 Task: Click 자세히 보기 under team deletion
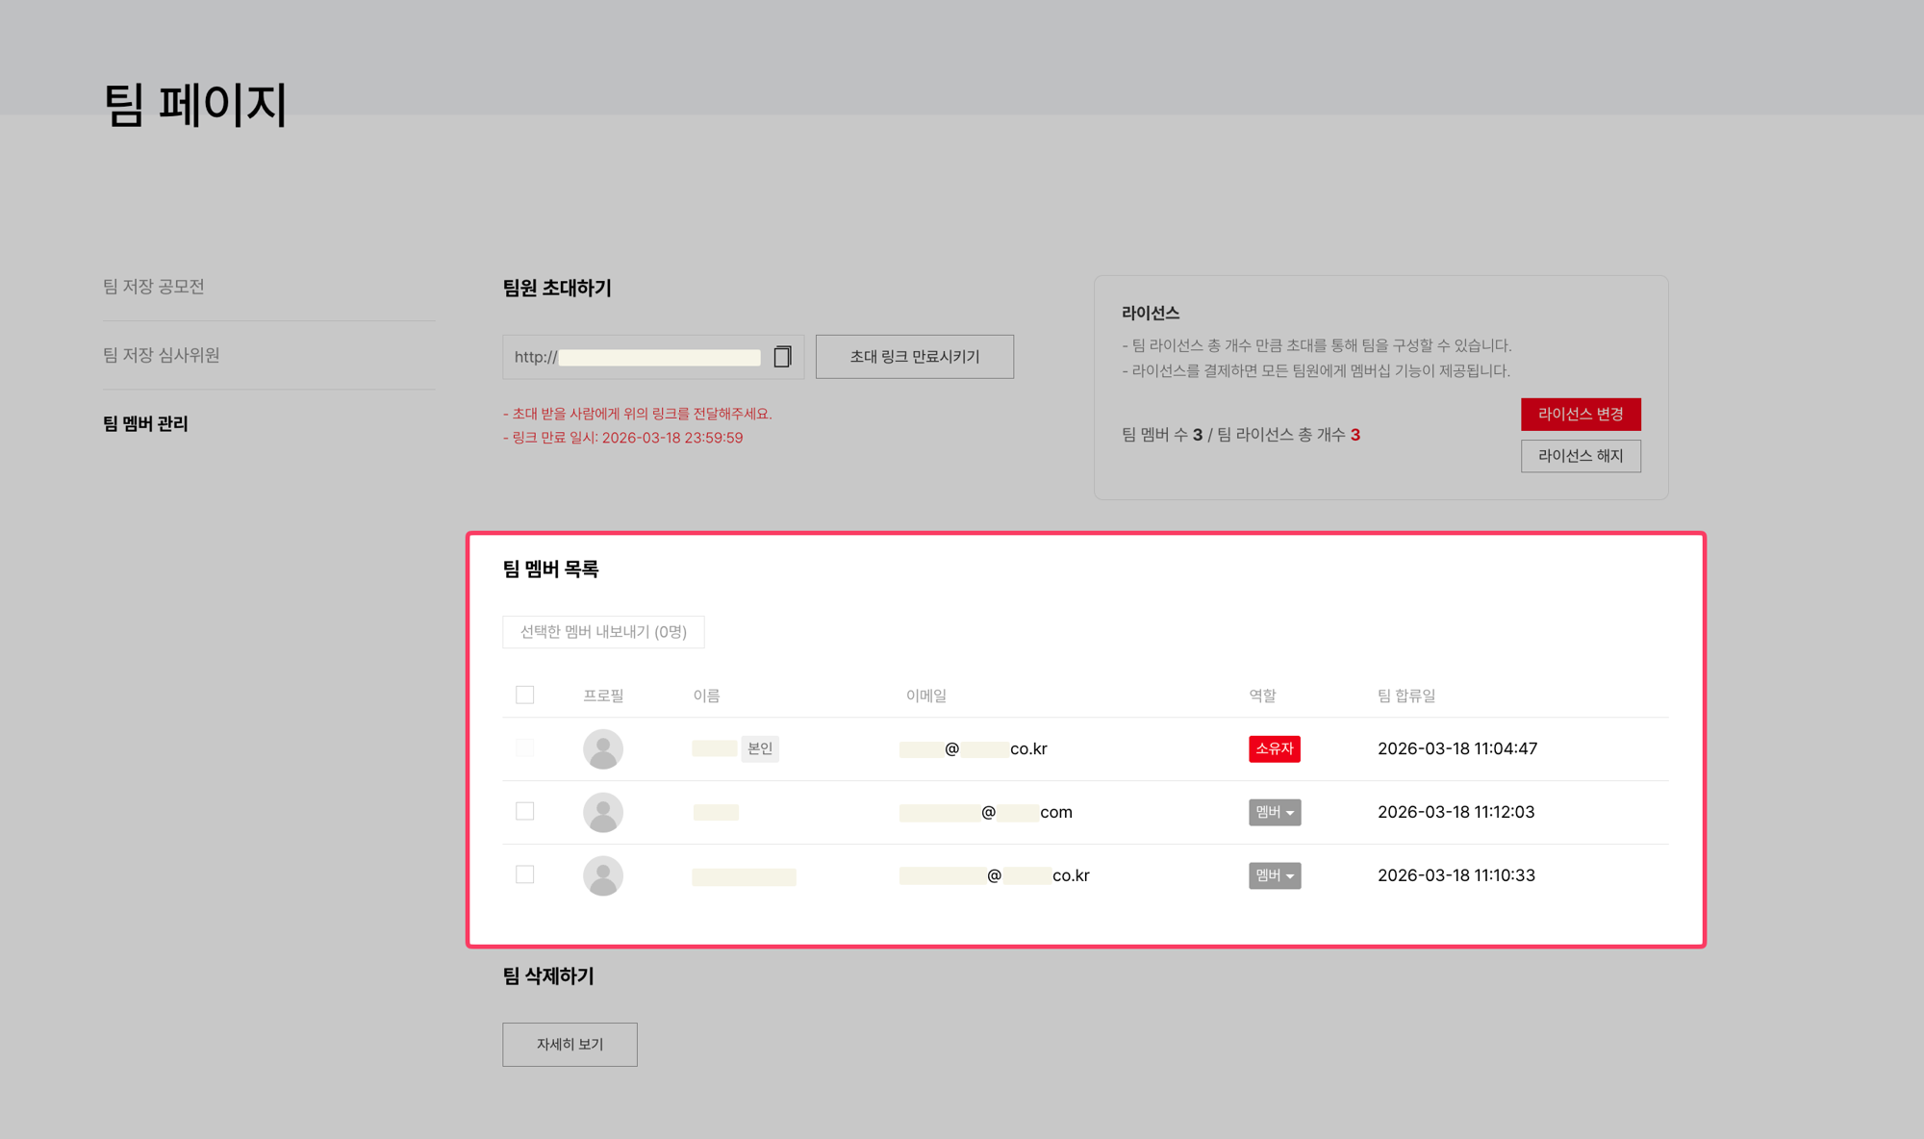pos(570,1045)
